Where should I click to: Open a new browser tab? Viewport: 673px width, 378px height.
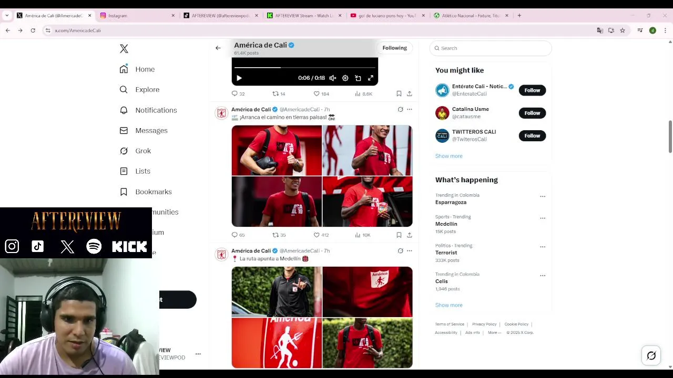[519, 15]
